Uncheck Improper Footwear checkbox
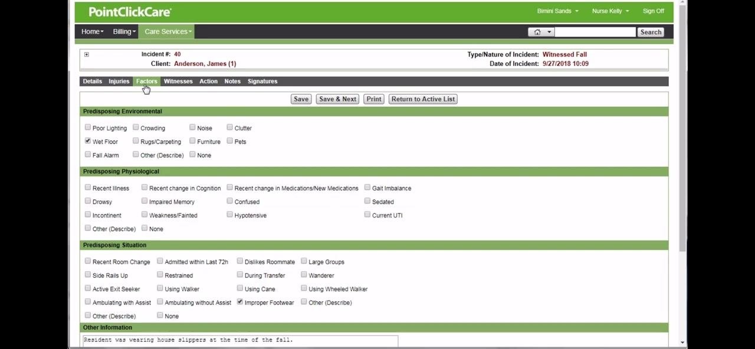 tap(240, 302)
